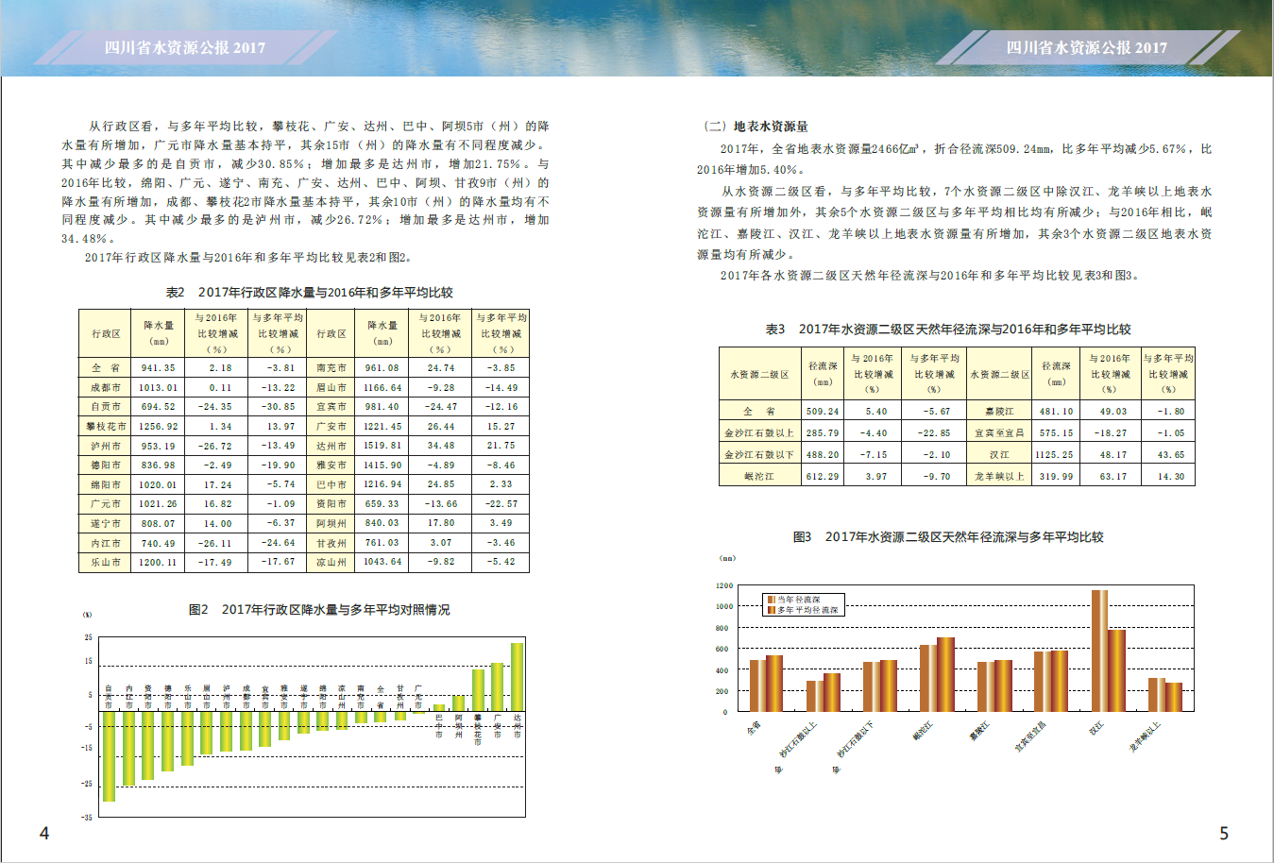Select the 凉山州 cell in 表2
1274x863 pixels.
(331, 562)
